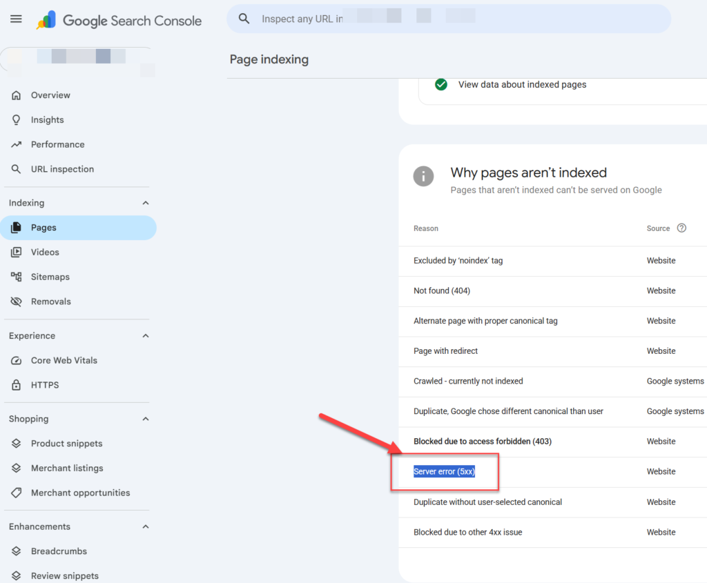Click the Google Search Console logo

[x=119, y=20]
